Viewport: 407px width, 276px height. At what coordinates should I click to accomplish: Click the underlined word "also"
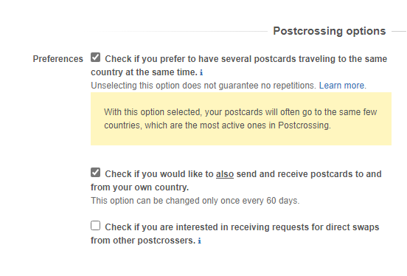(225, 174)
